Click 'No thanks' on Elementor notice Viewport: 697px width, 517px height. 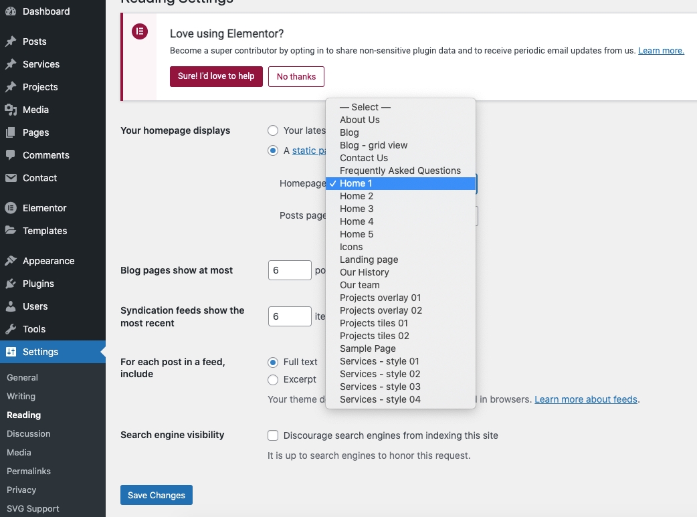tap(296, 76)
